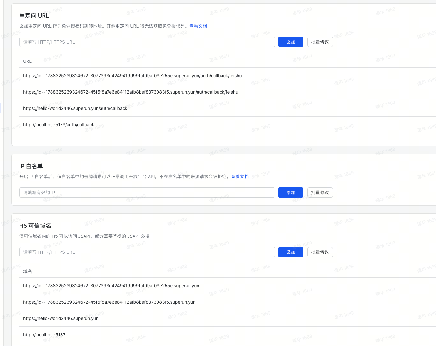Click 批量修改 in IP 白名单 section

(x=320, y=193)
